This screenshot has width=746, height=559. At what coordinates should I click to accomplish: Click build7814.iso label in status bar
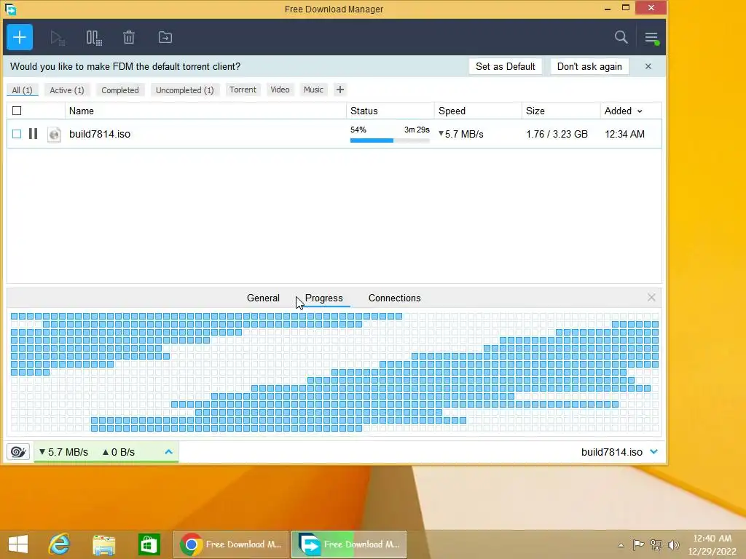612,452
